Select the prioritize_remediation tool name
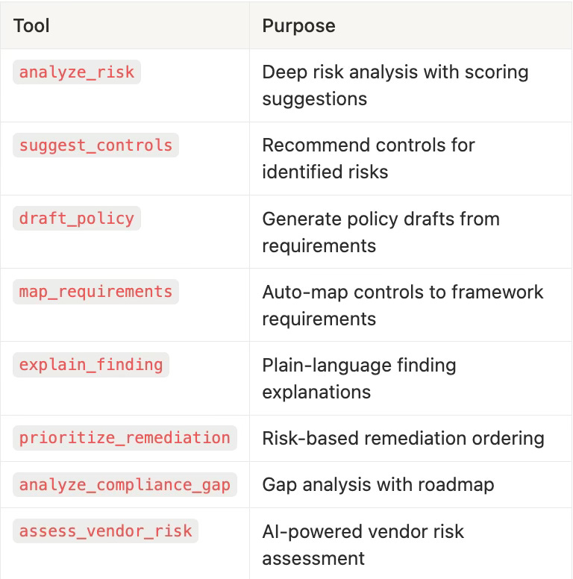 pos(125,438)
